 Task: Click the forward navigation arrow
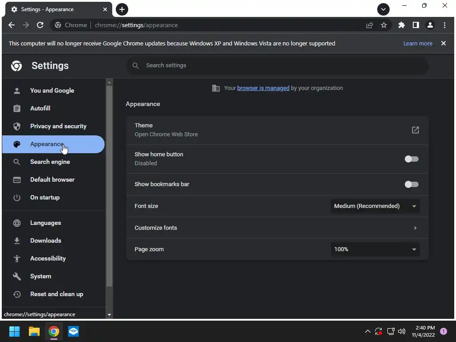[25, 25]
